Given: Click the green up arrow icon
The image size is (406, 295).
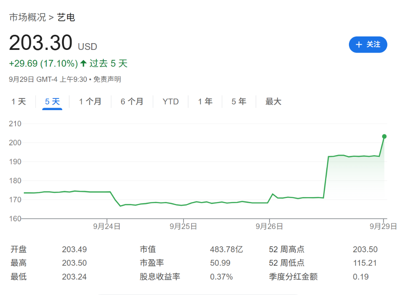Looking at the screenshot, I should [x=83, y=63].
